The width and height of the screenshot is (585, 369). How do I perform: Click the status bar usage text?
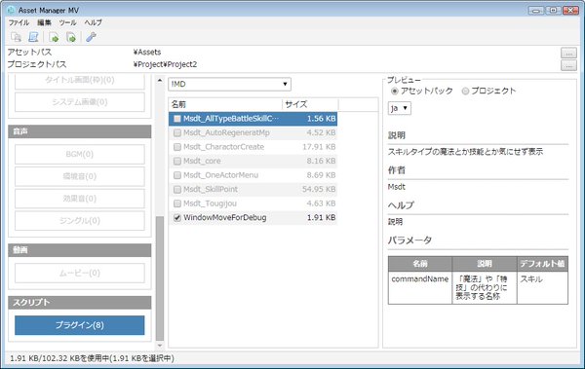[x=93, y=358]
